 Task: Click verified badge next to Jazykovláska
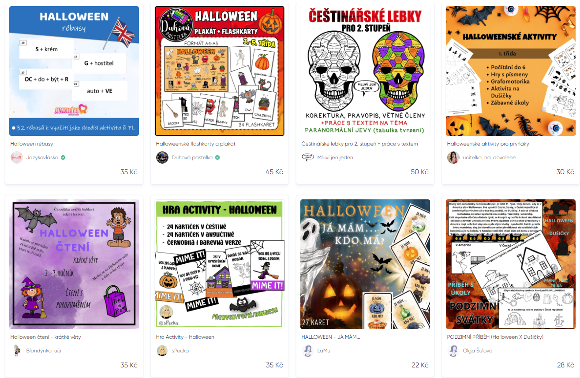coord(63,157)
